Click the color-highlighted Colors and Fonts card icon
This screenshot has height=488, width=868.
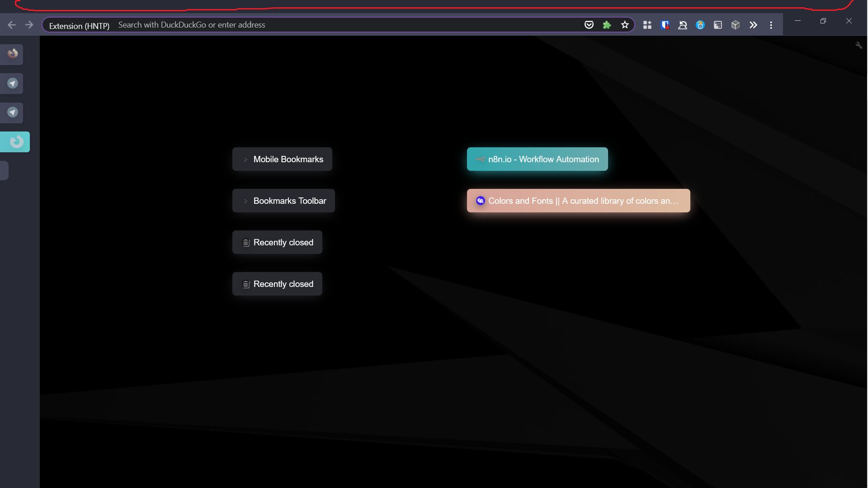tap(481, 201)
